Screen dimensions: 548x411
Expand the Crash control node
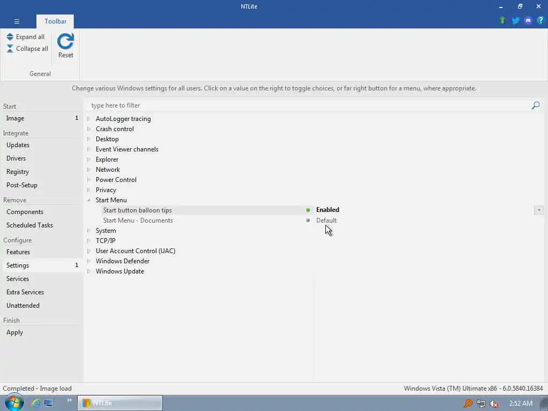click(88, 129)
